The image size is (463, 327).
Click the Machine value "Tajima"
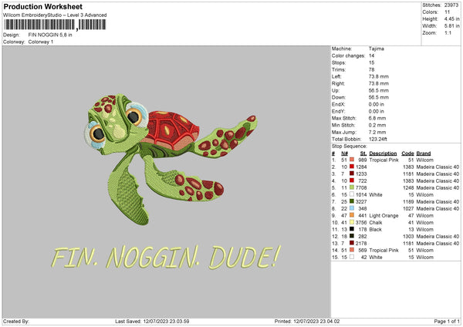[377, 49]
